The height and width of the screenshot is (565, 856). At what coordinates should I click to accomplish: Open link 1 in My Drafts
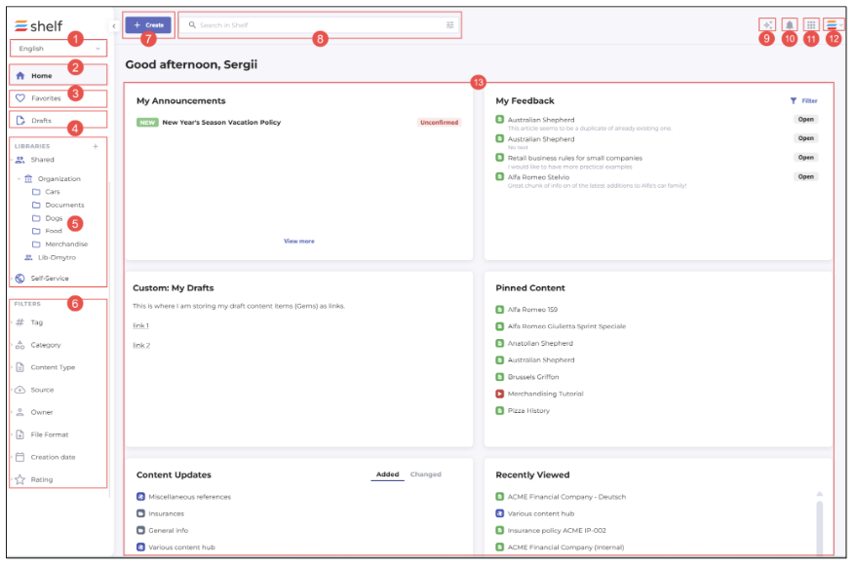[x=140, y=325]
